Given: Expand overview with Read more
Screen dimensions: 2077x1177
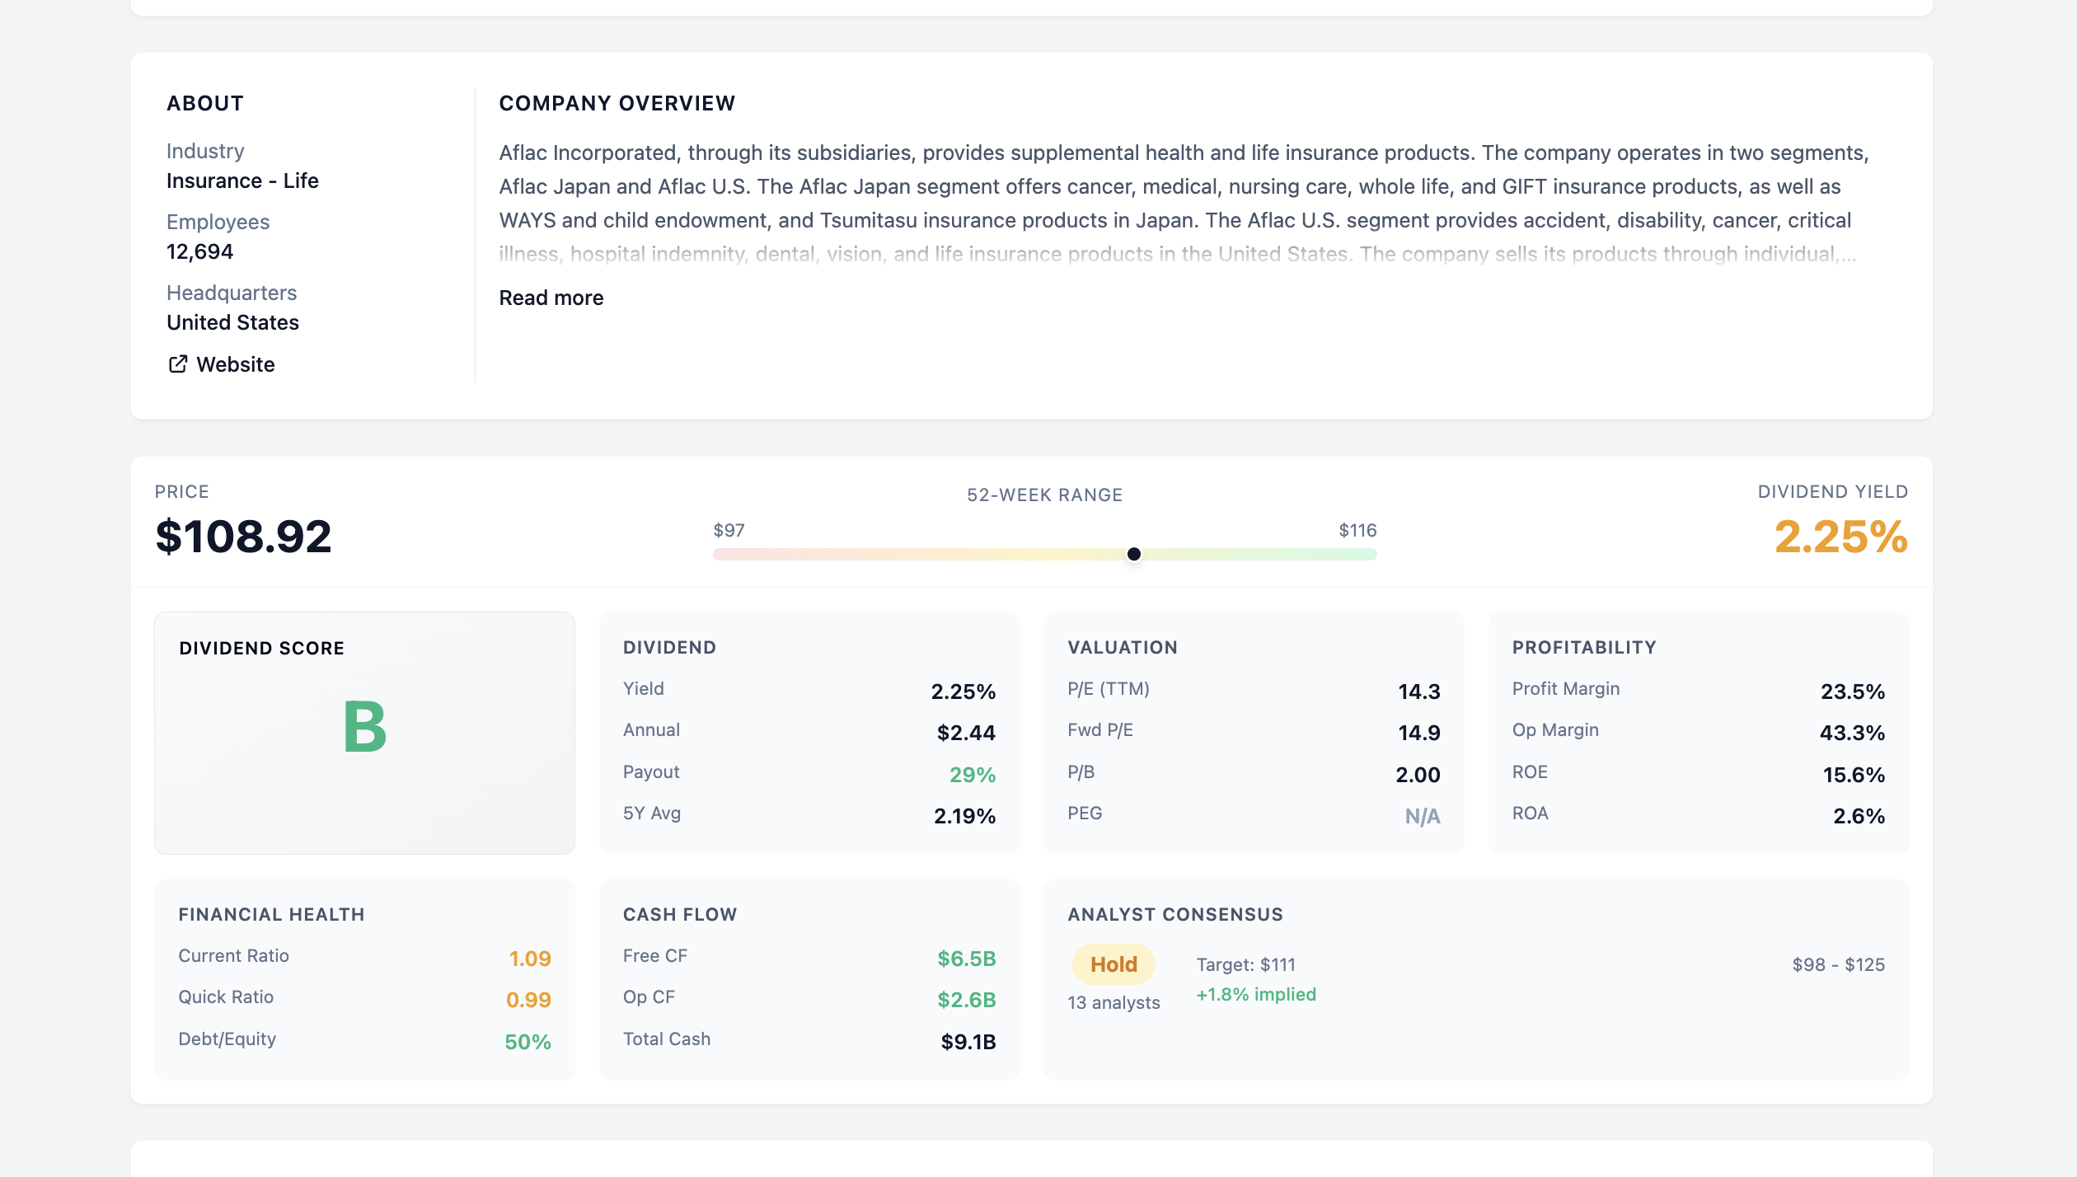Looking at the screenshot, I should pyautogui.click(x=551, y=298).
